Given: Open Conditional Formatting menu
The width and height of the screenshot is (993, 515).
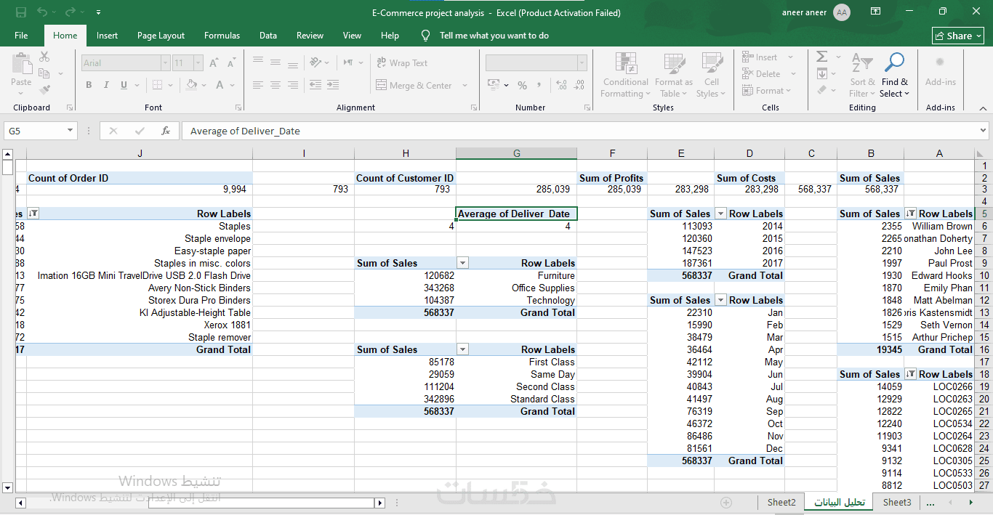Looking at the screenshot, I should pyautogui.click(x=625, y=74).
